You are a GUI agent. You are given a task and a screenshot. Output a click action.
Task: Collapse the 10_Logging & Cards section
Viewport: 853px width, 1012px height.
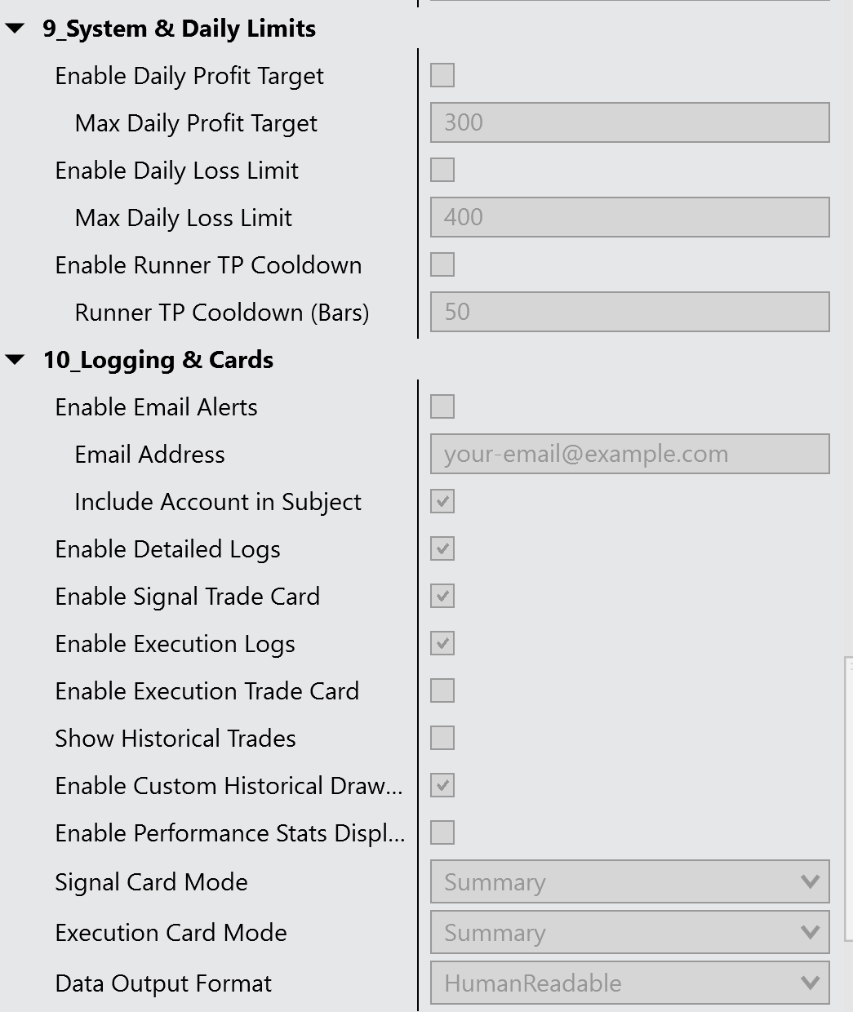[16, 360]
